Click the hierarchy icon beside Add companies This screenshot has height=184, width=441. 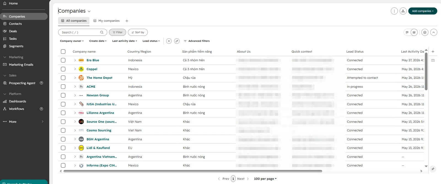click(x=403, y=11)
